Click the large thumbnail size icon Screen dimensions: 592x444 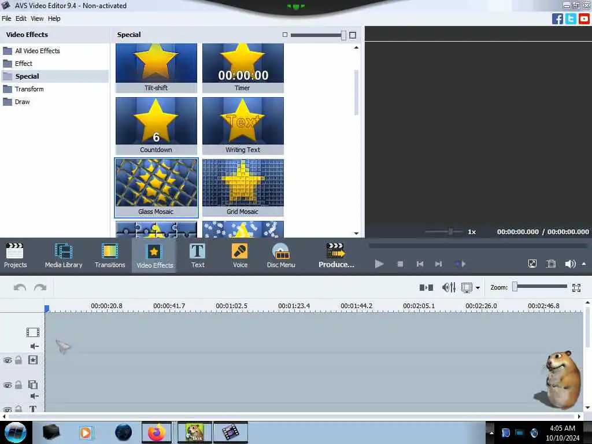click(x=353, y=35)
